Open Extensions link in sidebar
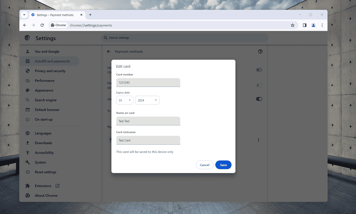Viewport: 356px width, 214px height. click(x=43, y=186)
